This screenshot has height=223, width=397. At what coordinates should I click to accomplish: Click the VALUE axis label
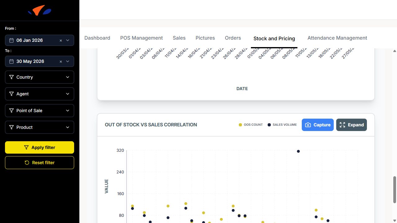pyautogui.click(x=107, y=186)
